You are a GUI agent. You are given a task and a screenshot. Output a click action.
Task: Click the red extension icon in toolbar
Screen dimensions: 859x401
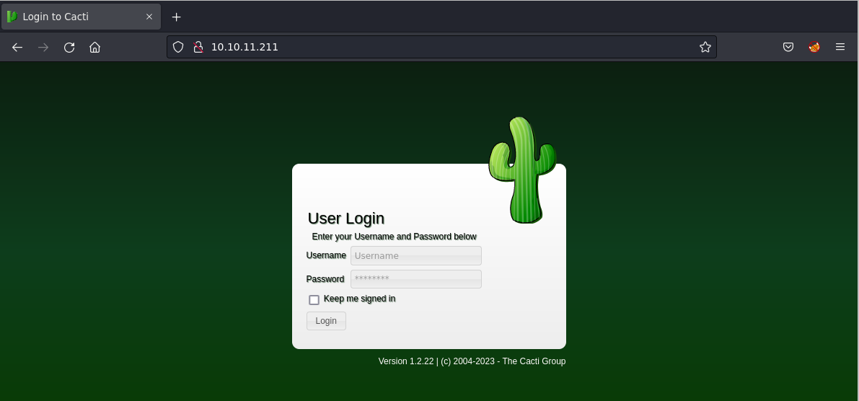[814, 47]
